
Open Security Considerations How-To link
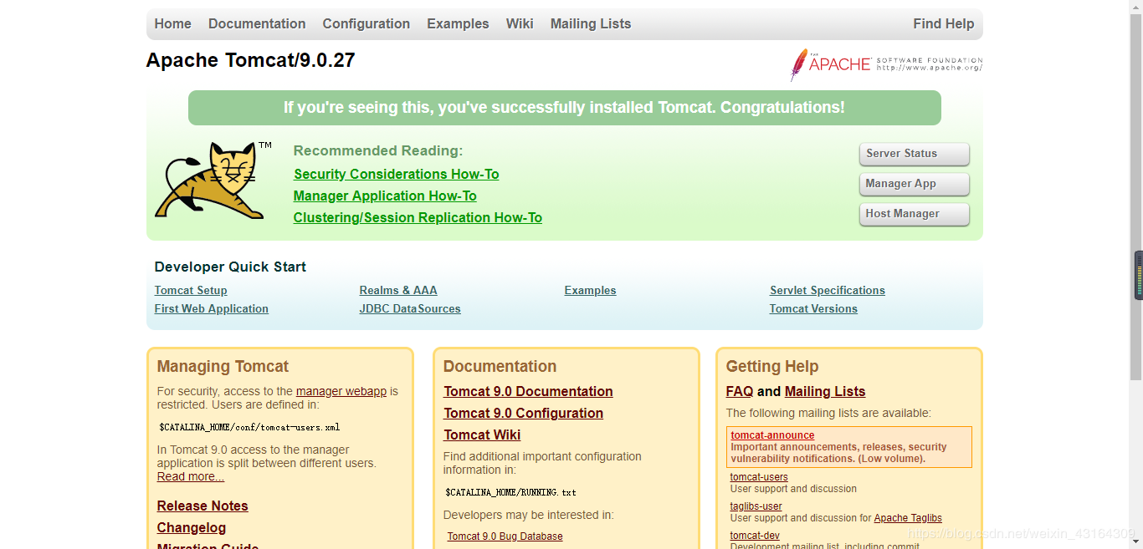pos(397,174)
